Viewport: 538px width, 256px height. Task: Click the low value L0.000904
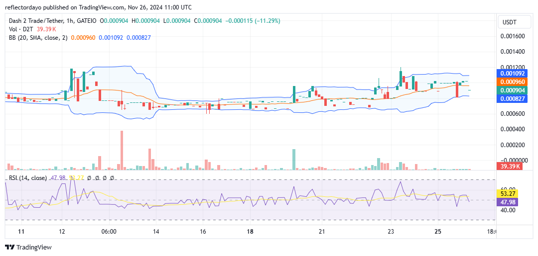(178, 21)
